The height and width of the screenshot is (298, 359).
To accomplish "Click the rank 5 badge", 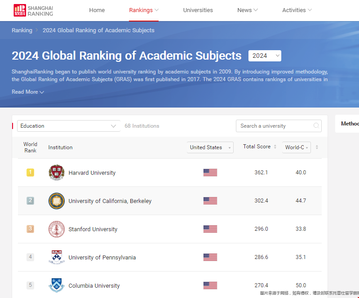I will 30,285.
